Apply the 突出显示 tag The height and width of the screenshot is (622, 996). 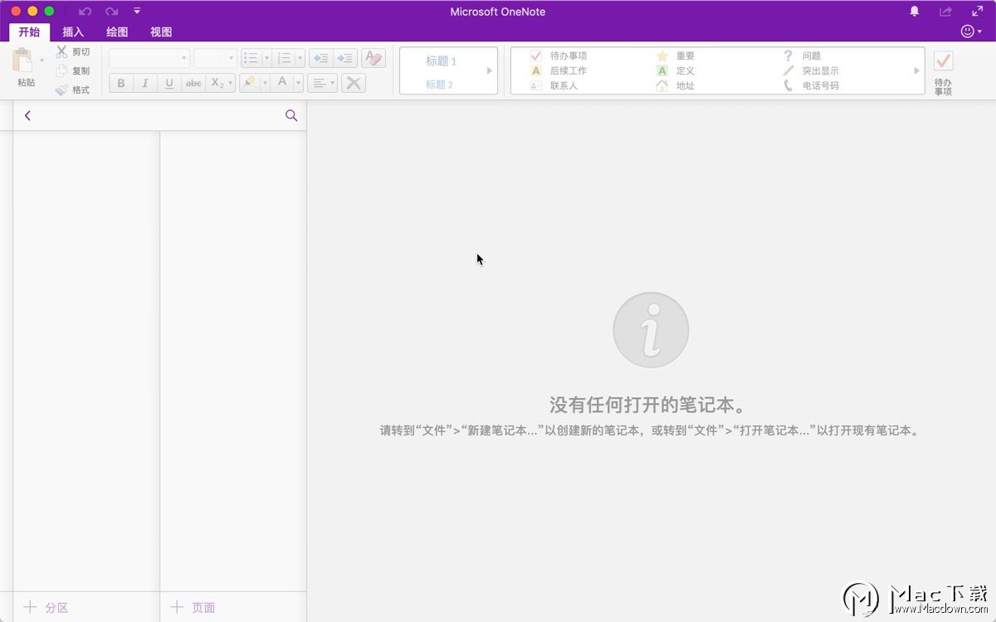point(811,70)
